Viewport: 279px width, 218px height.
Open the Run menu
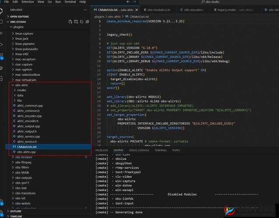pyautogui.click(x=58, y=2)
